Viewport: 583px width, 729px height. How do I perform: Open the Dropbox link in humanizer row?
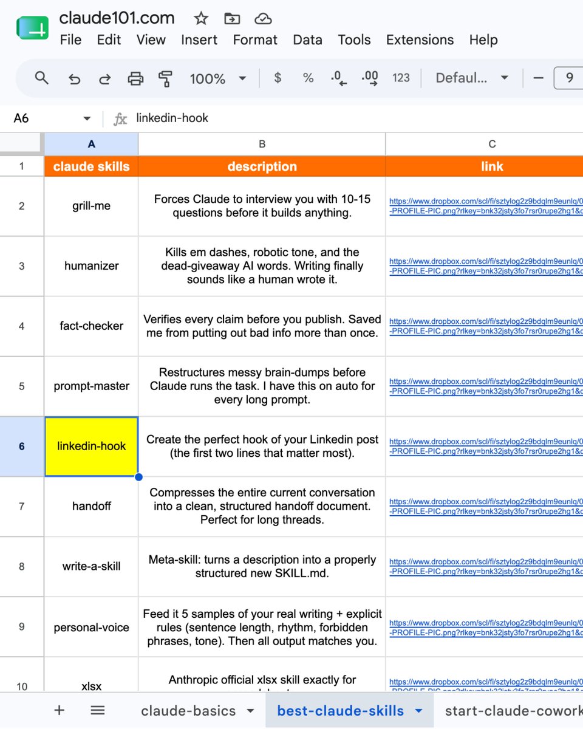click(486, 266)
